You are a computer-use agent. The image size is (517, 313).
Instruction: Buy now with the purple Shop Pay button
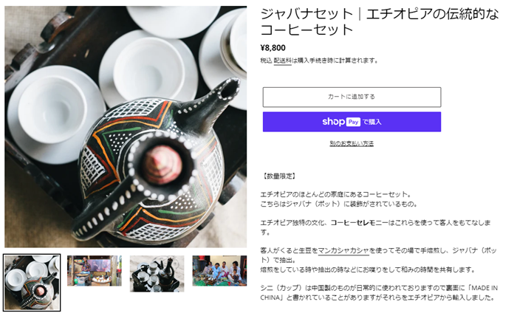352,122
